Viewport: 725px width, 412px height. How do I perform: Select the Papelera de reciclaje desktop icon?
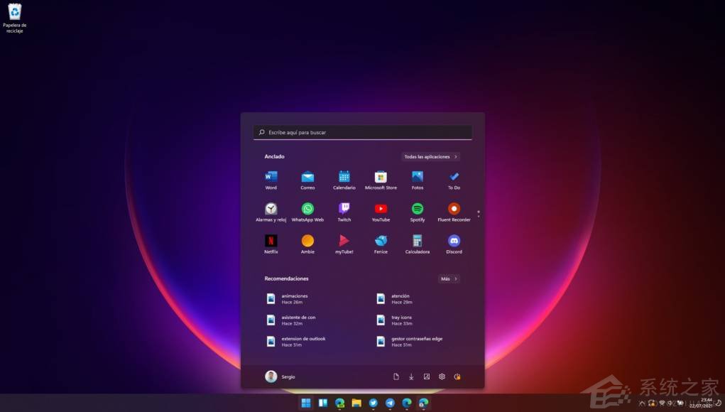15,18
